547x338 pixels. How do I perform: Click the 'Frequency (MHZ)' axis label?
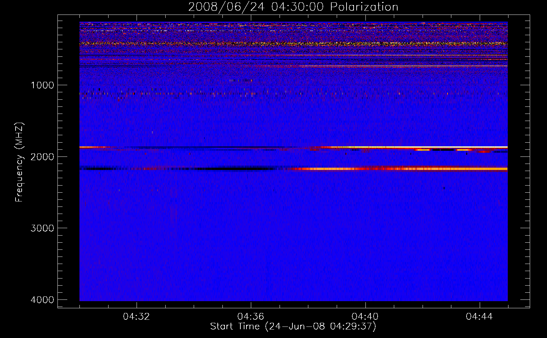click(x=19, y=162)
